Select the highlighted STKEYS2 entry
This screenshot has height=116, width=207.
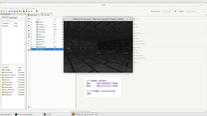47,49
